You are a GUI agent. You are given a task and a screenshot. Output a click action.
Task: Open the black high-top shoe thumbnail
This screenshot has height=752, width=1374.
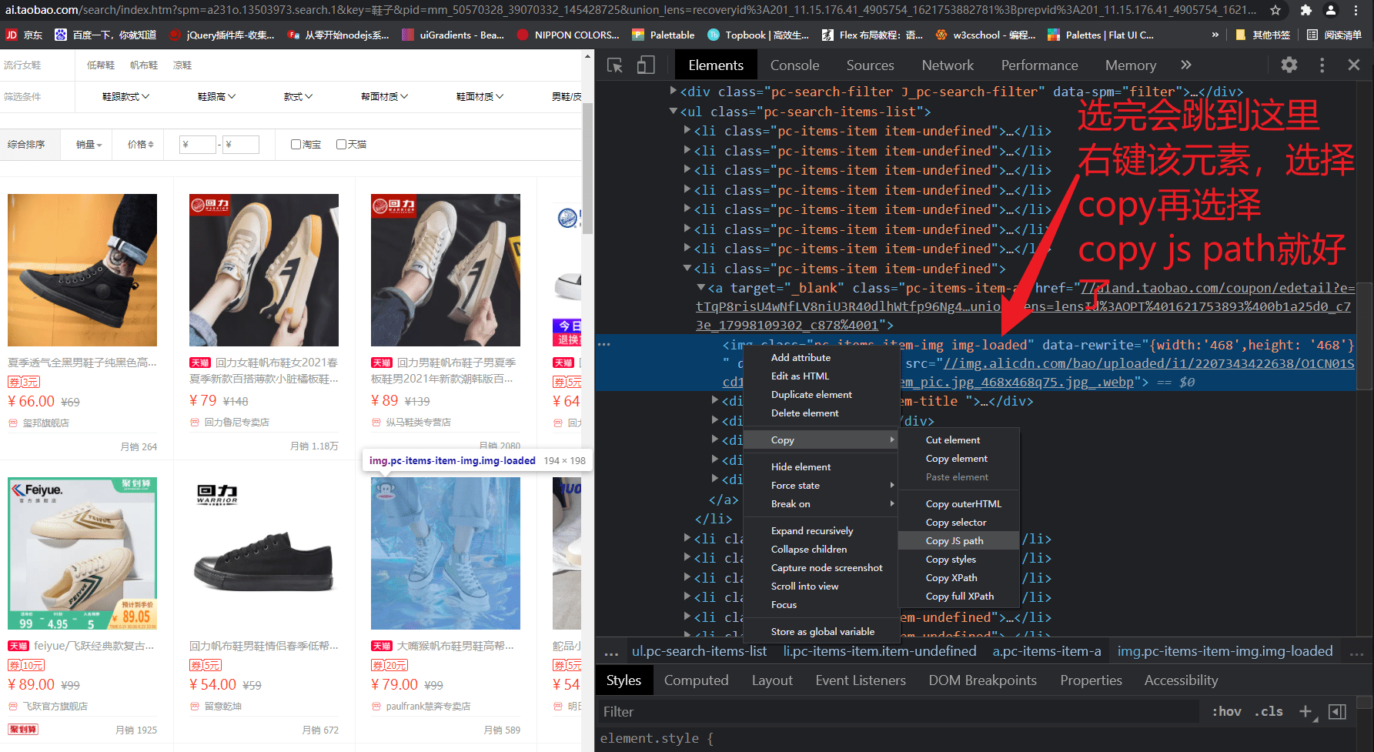(x=82, y=270)
